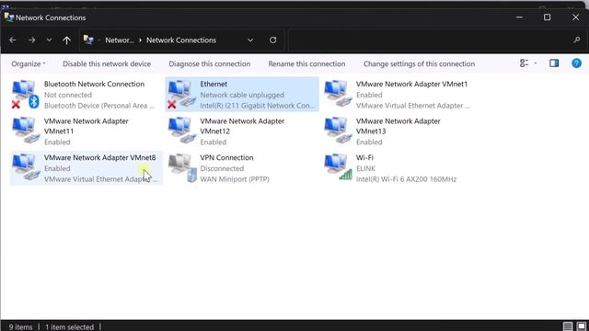Open the view options dropdown arrow
The width and height of the screenshot is (589, 331).
(536, 63)
